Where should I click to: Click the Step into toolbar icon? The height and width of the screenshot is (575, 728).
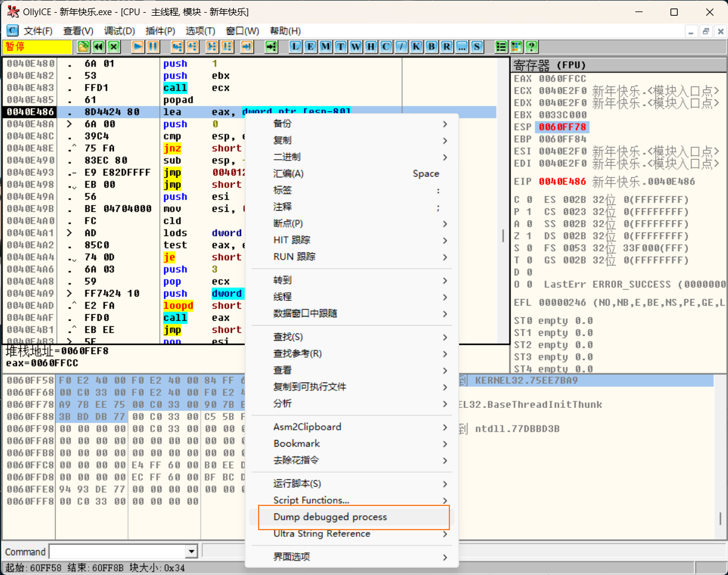tap(177, 47)
